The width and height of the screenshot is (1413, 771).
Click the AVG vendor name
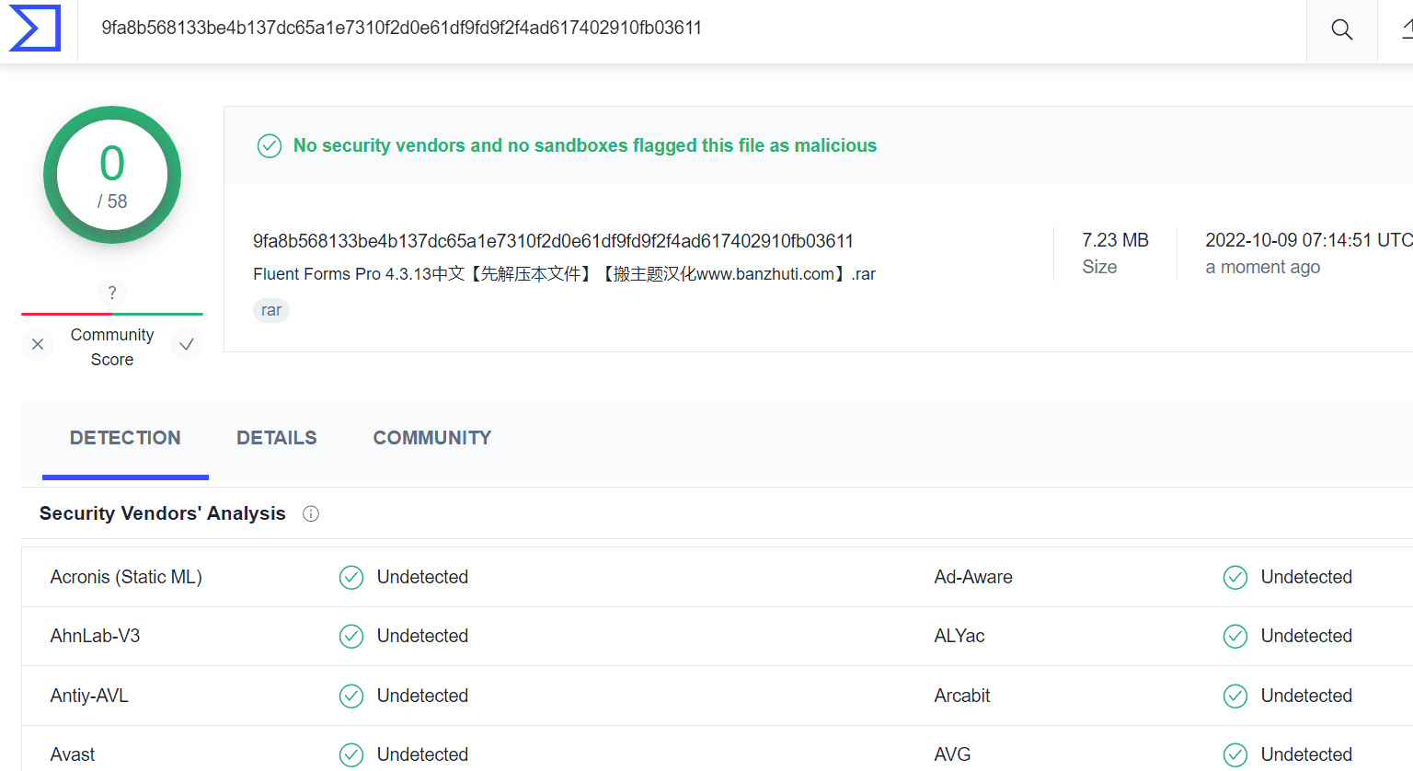[x=953, y=754]
